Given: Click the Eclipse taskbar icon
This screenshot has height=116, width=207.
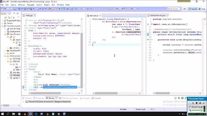Looking at the screenshot, I should (30, 114).
